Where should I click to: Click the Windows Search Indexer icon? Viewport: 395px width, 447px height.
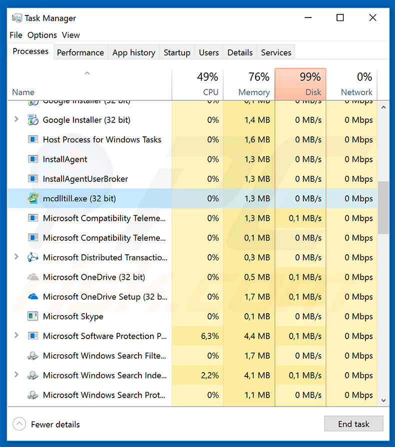coord(33,376)
